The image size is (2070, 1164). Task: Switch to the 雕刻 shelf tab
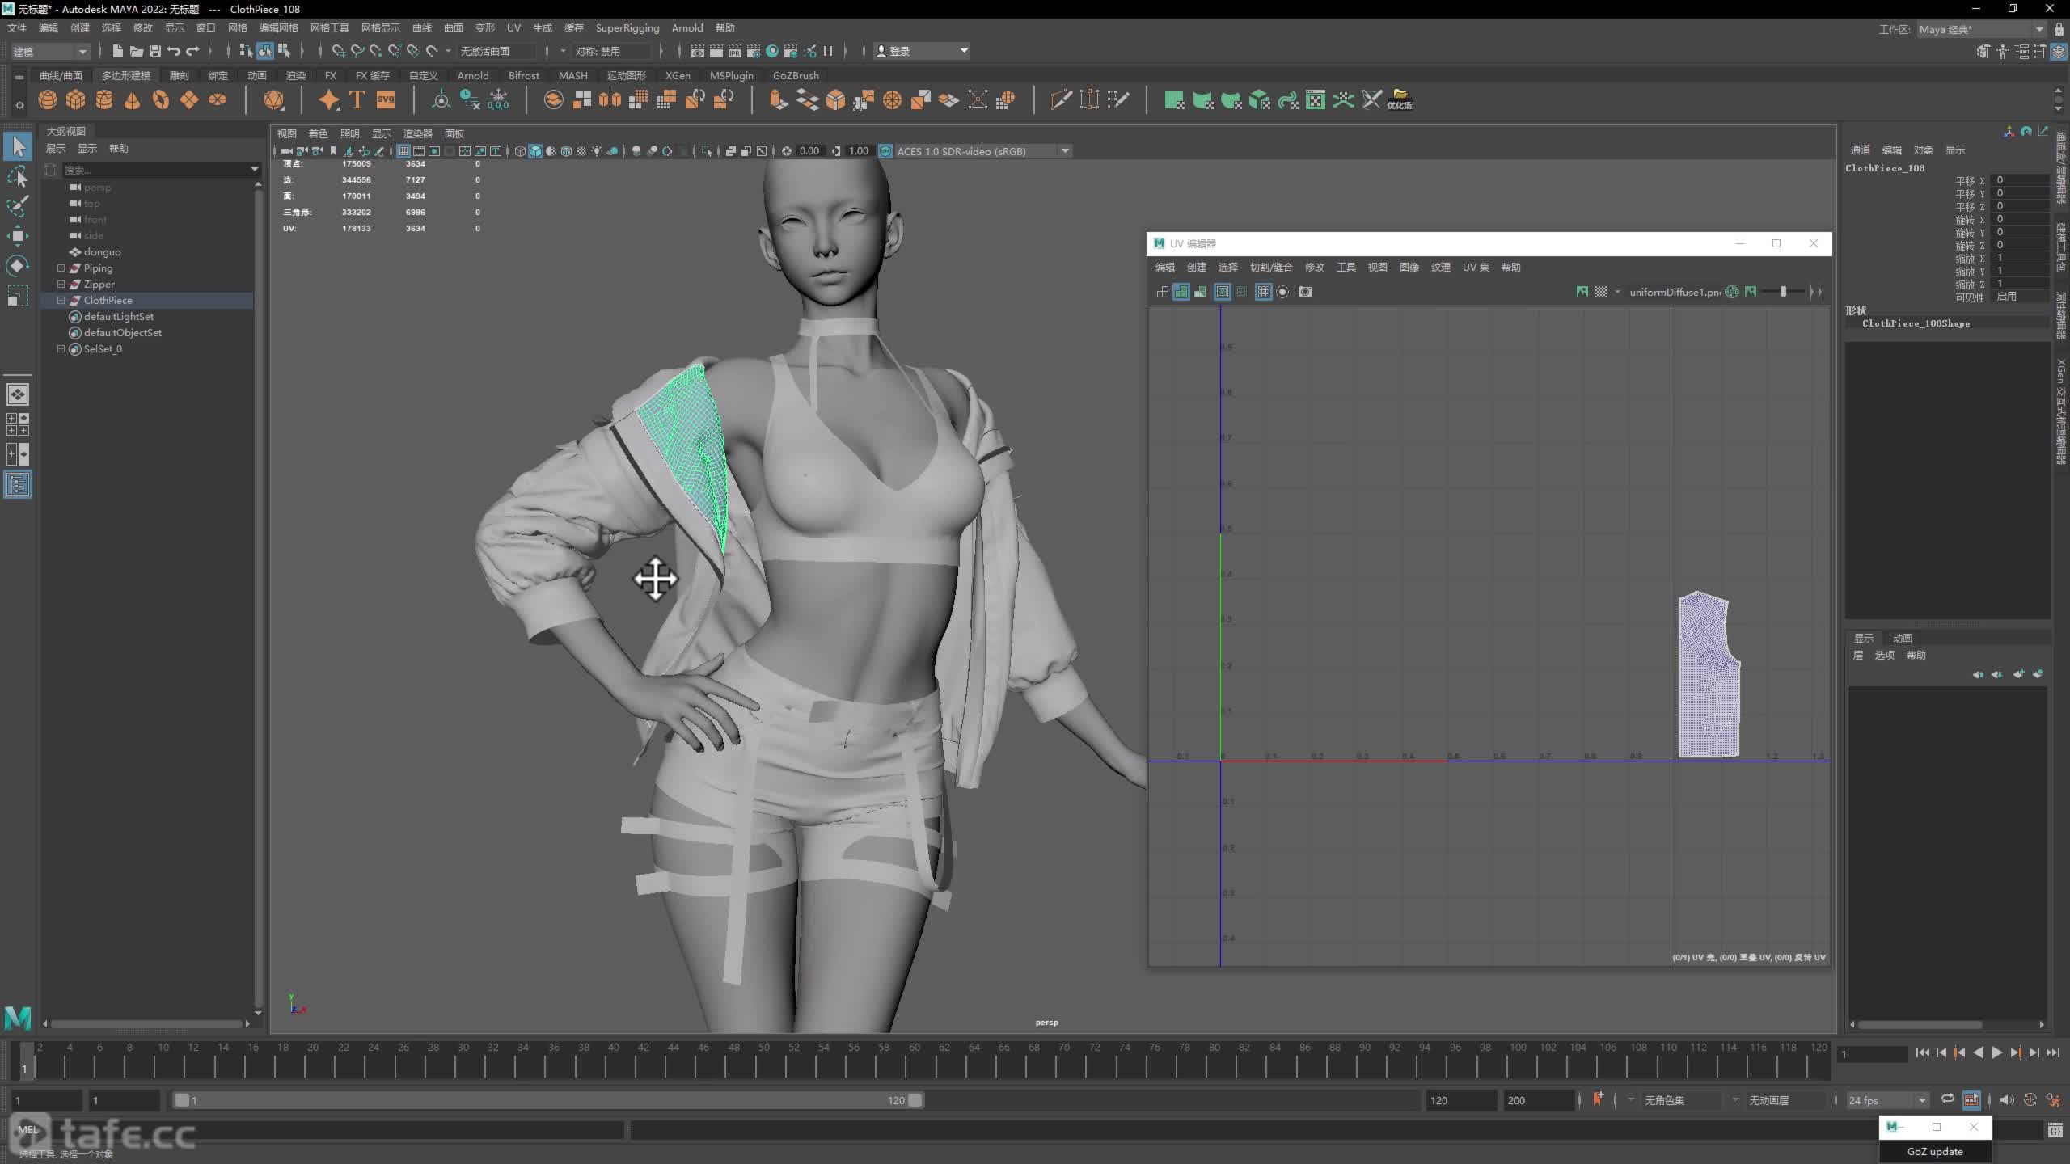point(180,75)
